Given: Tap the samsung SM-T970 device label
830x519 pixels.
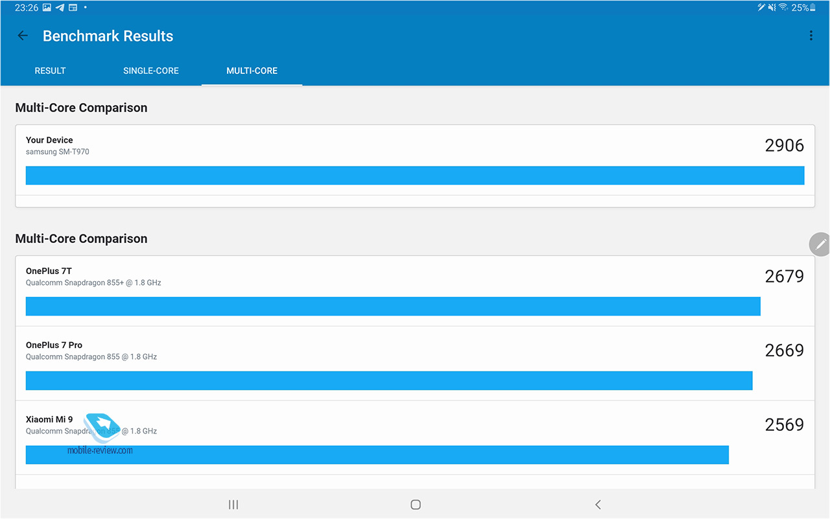Looking at the screenshot, I should tap(58, 152).
